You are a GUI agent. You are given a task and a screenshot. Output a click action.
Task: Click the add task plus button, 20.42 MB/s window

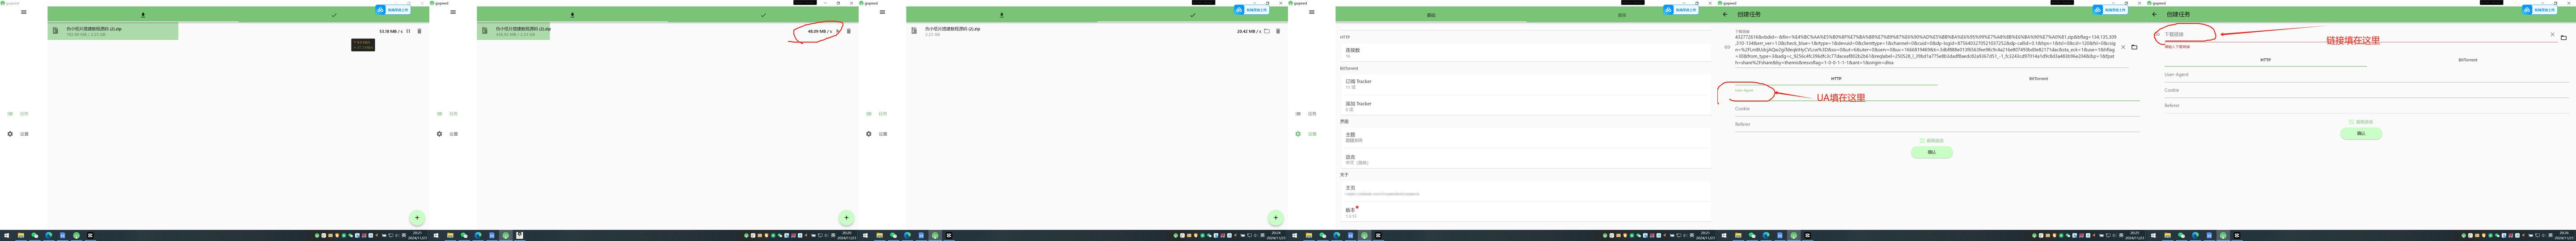pos(1275,217)
